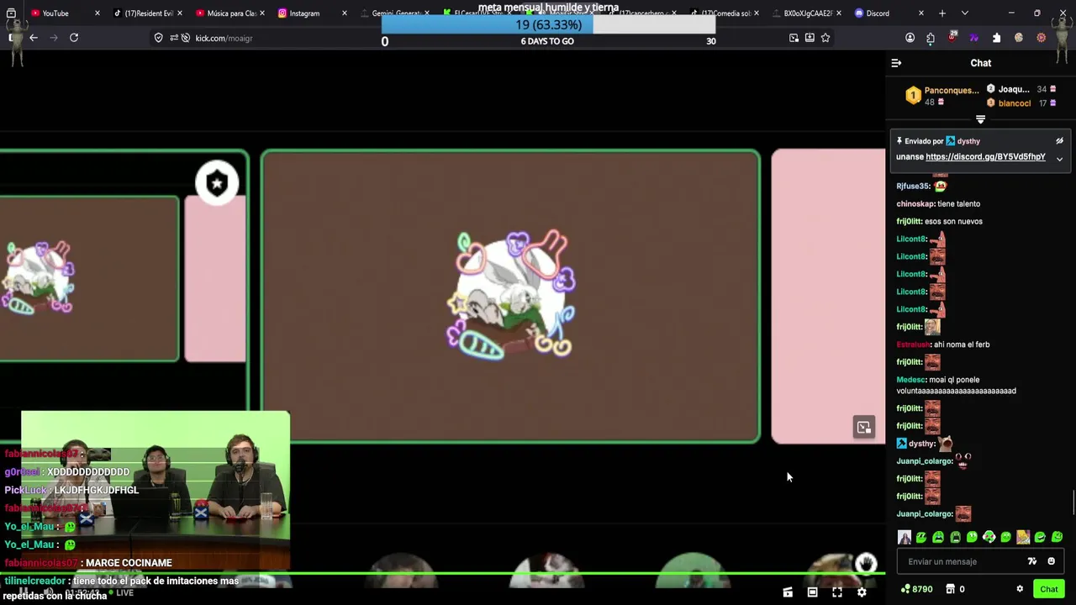Image resolution: width=1076 pixels, height=605 pixels.
Task: Expand the pinned Discord message chevron
Action: [1059, 159]
